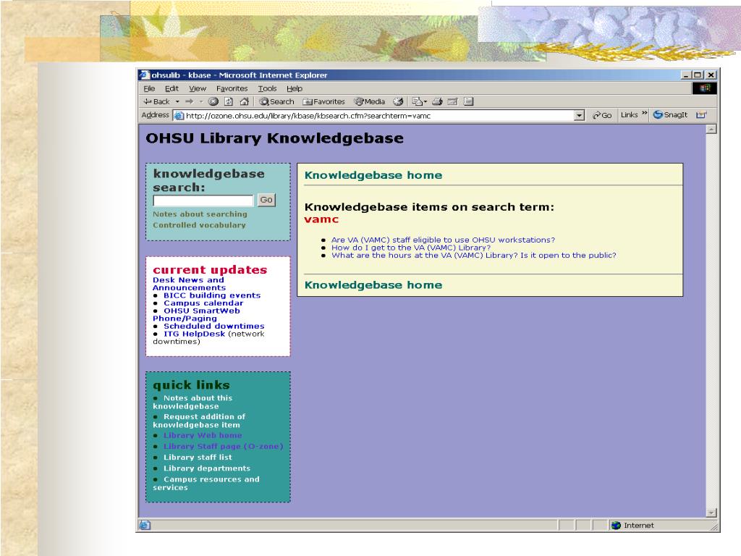
Task: Open OHSU SmartWeb Phone/Paging link
Action: [197, 314]
